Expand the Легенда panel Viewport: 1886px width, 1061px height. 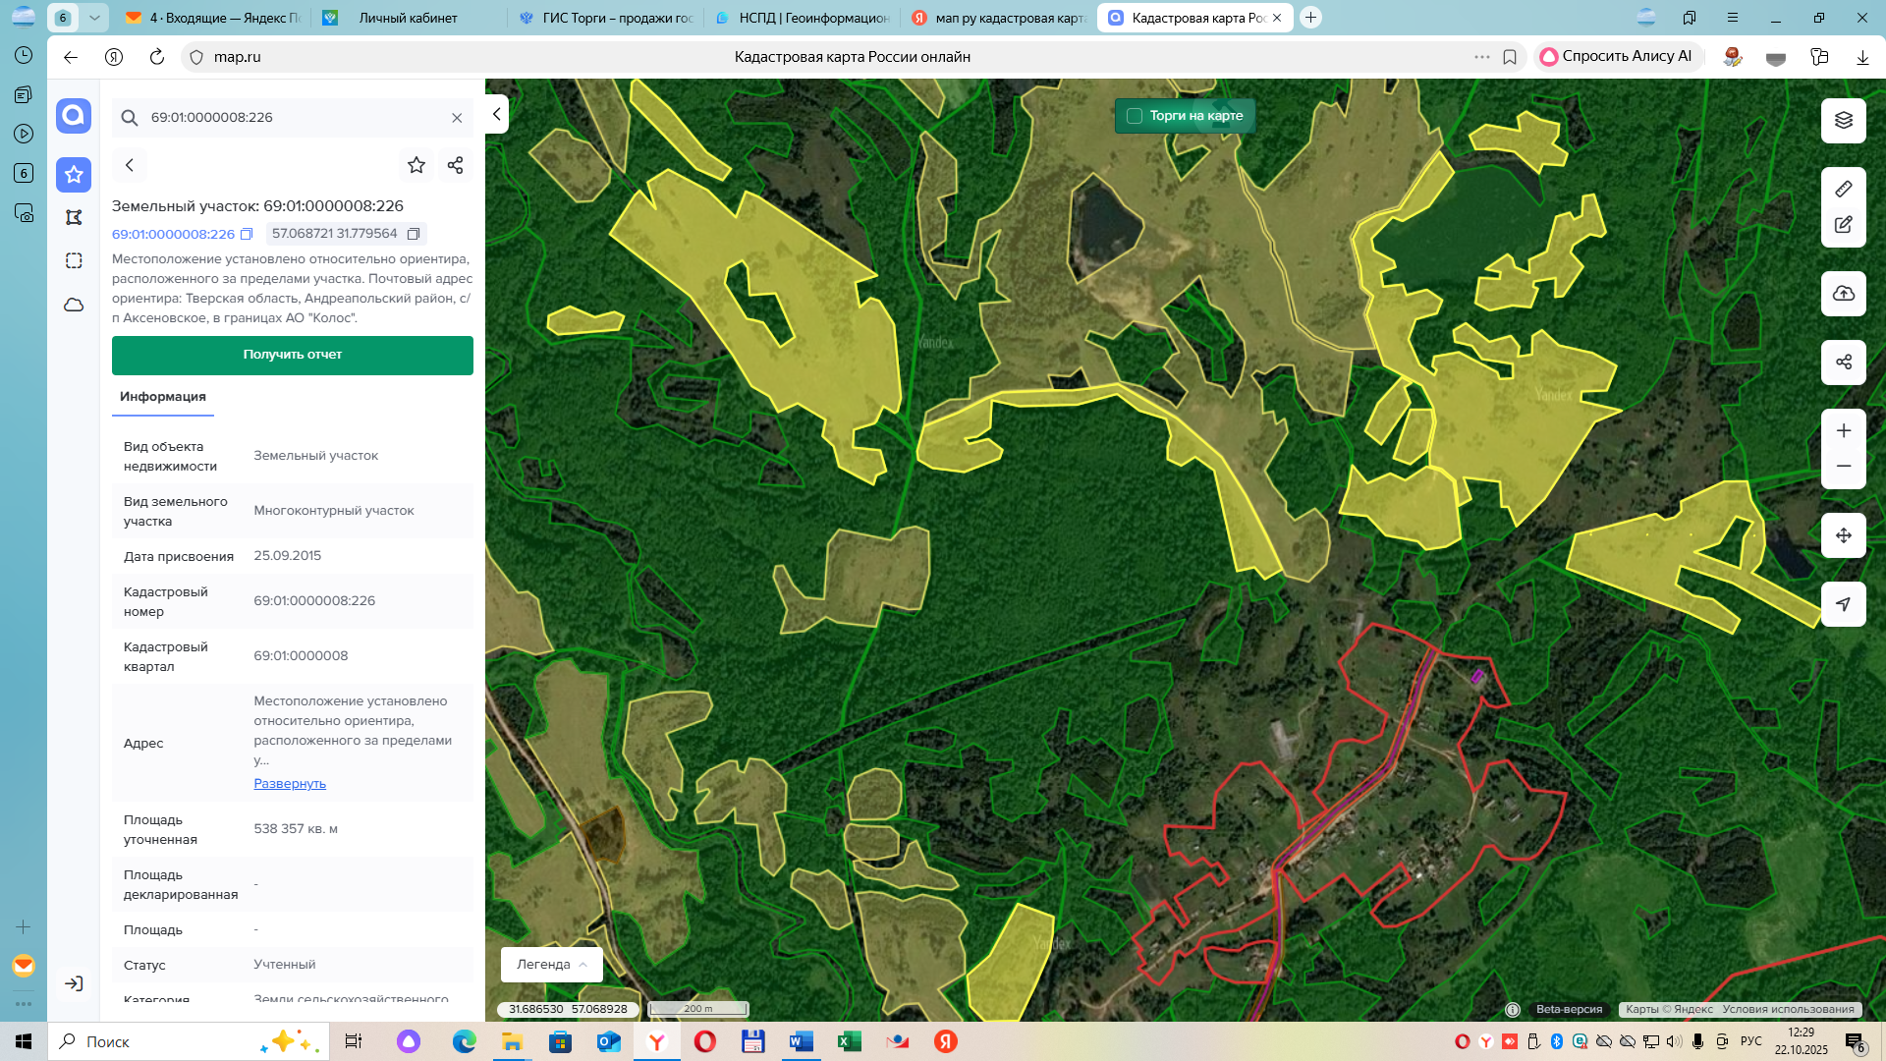coord(551,965)
